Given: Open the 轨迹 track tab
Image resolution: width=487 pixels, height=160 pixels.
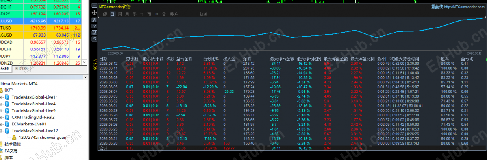Looking at the screenshot, I should click(x=203, y=14).
